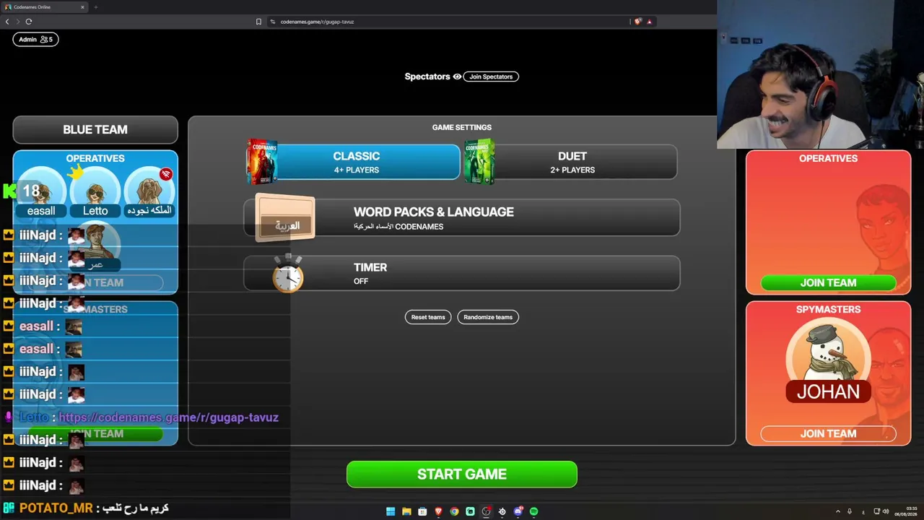Image resolution: width=924 pixels, height=520 pixels.
Task: Open Google Chrome from taskbar
Action: 454,511
